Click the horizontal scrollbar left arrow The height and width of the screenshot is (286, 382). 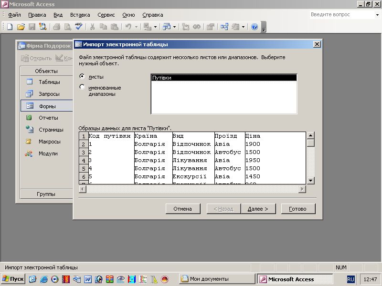83,189
